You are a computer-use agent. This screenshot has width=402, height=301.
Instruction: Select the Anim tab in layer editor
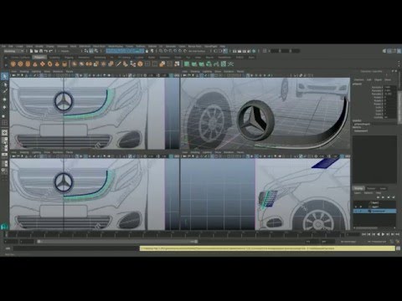click(x=383, y=188)
